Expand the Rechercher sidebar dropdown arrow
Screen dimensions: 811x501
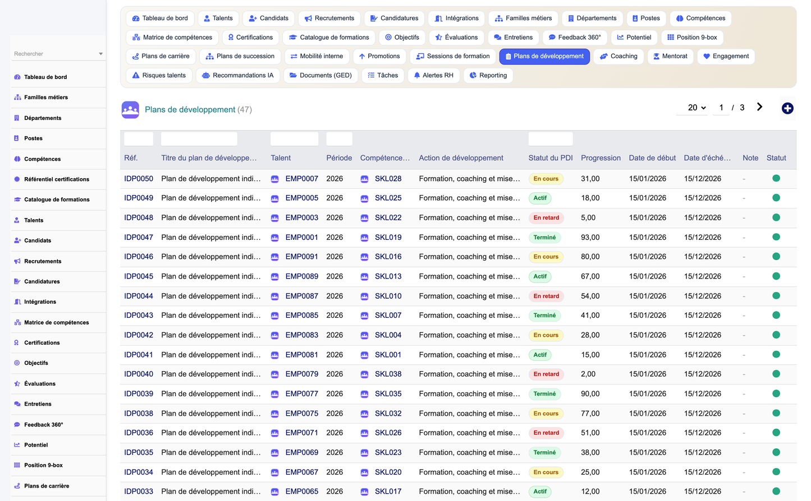101,54
